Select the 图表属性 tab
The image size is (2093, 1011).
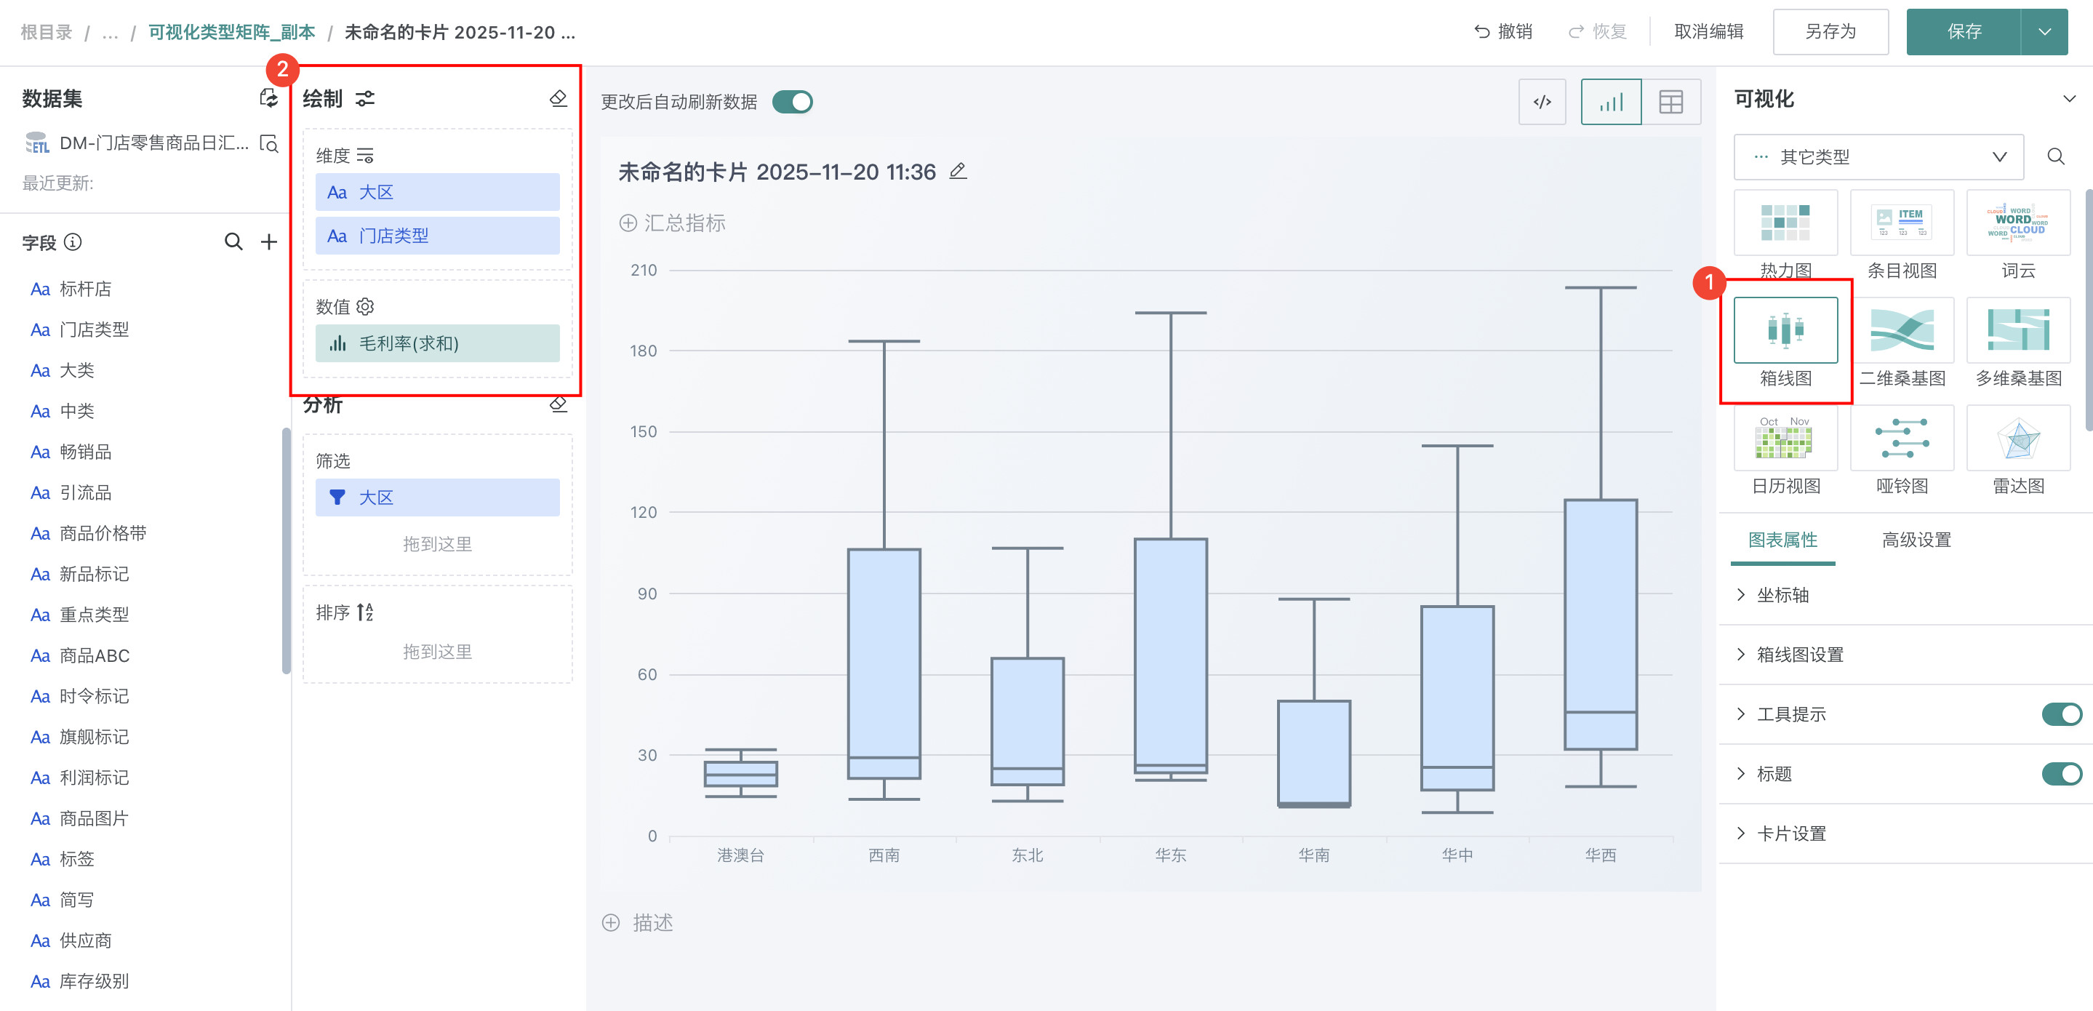click(x=1782, y=540)
